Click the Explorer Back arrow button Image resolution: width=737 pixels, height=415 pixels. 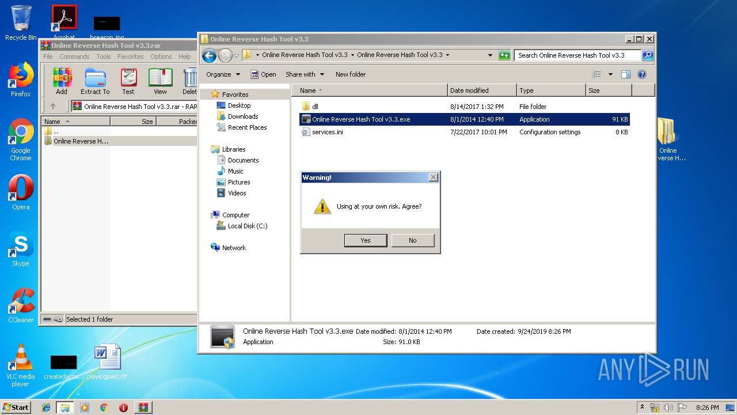(209, 55)
